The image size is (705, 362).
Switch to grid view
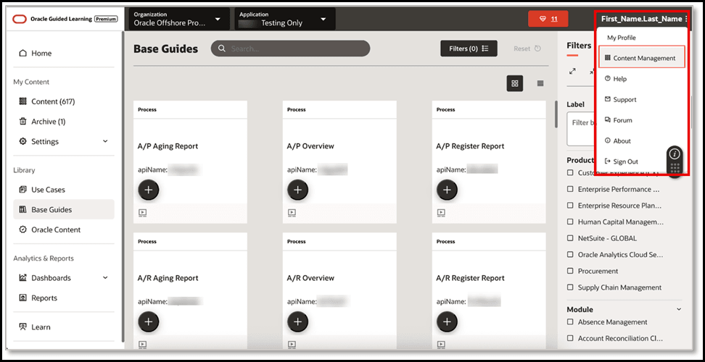click(515, 83)
